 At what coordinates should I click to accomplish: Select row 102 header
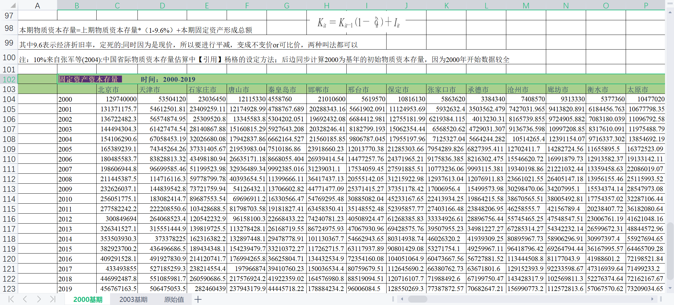coord(9,79)
